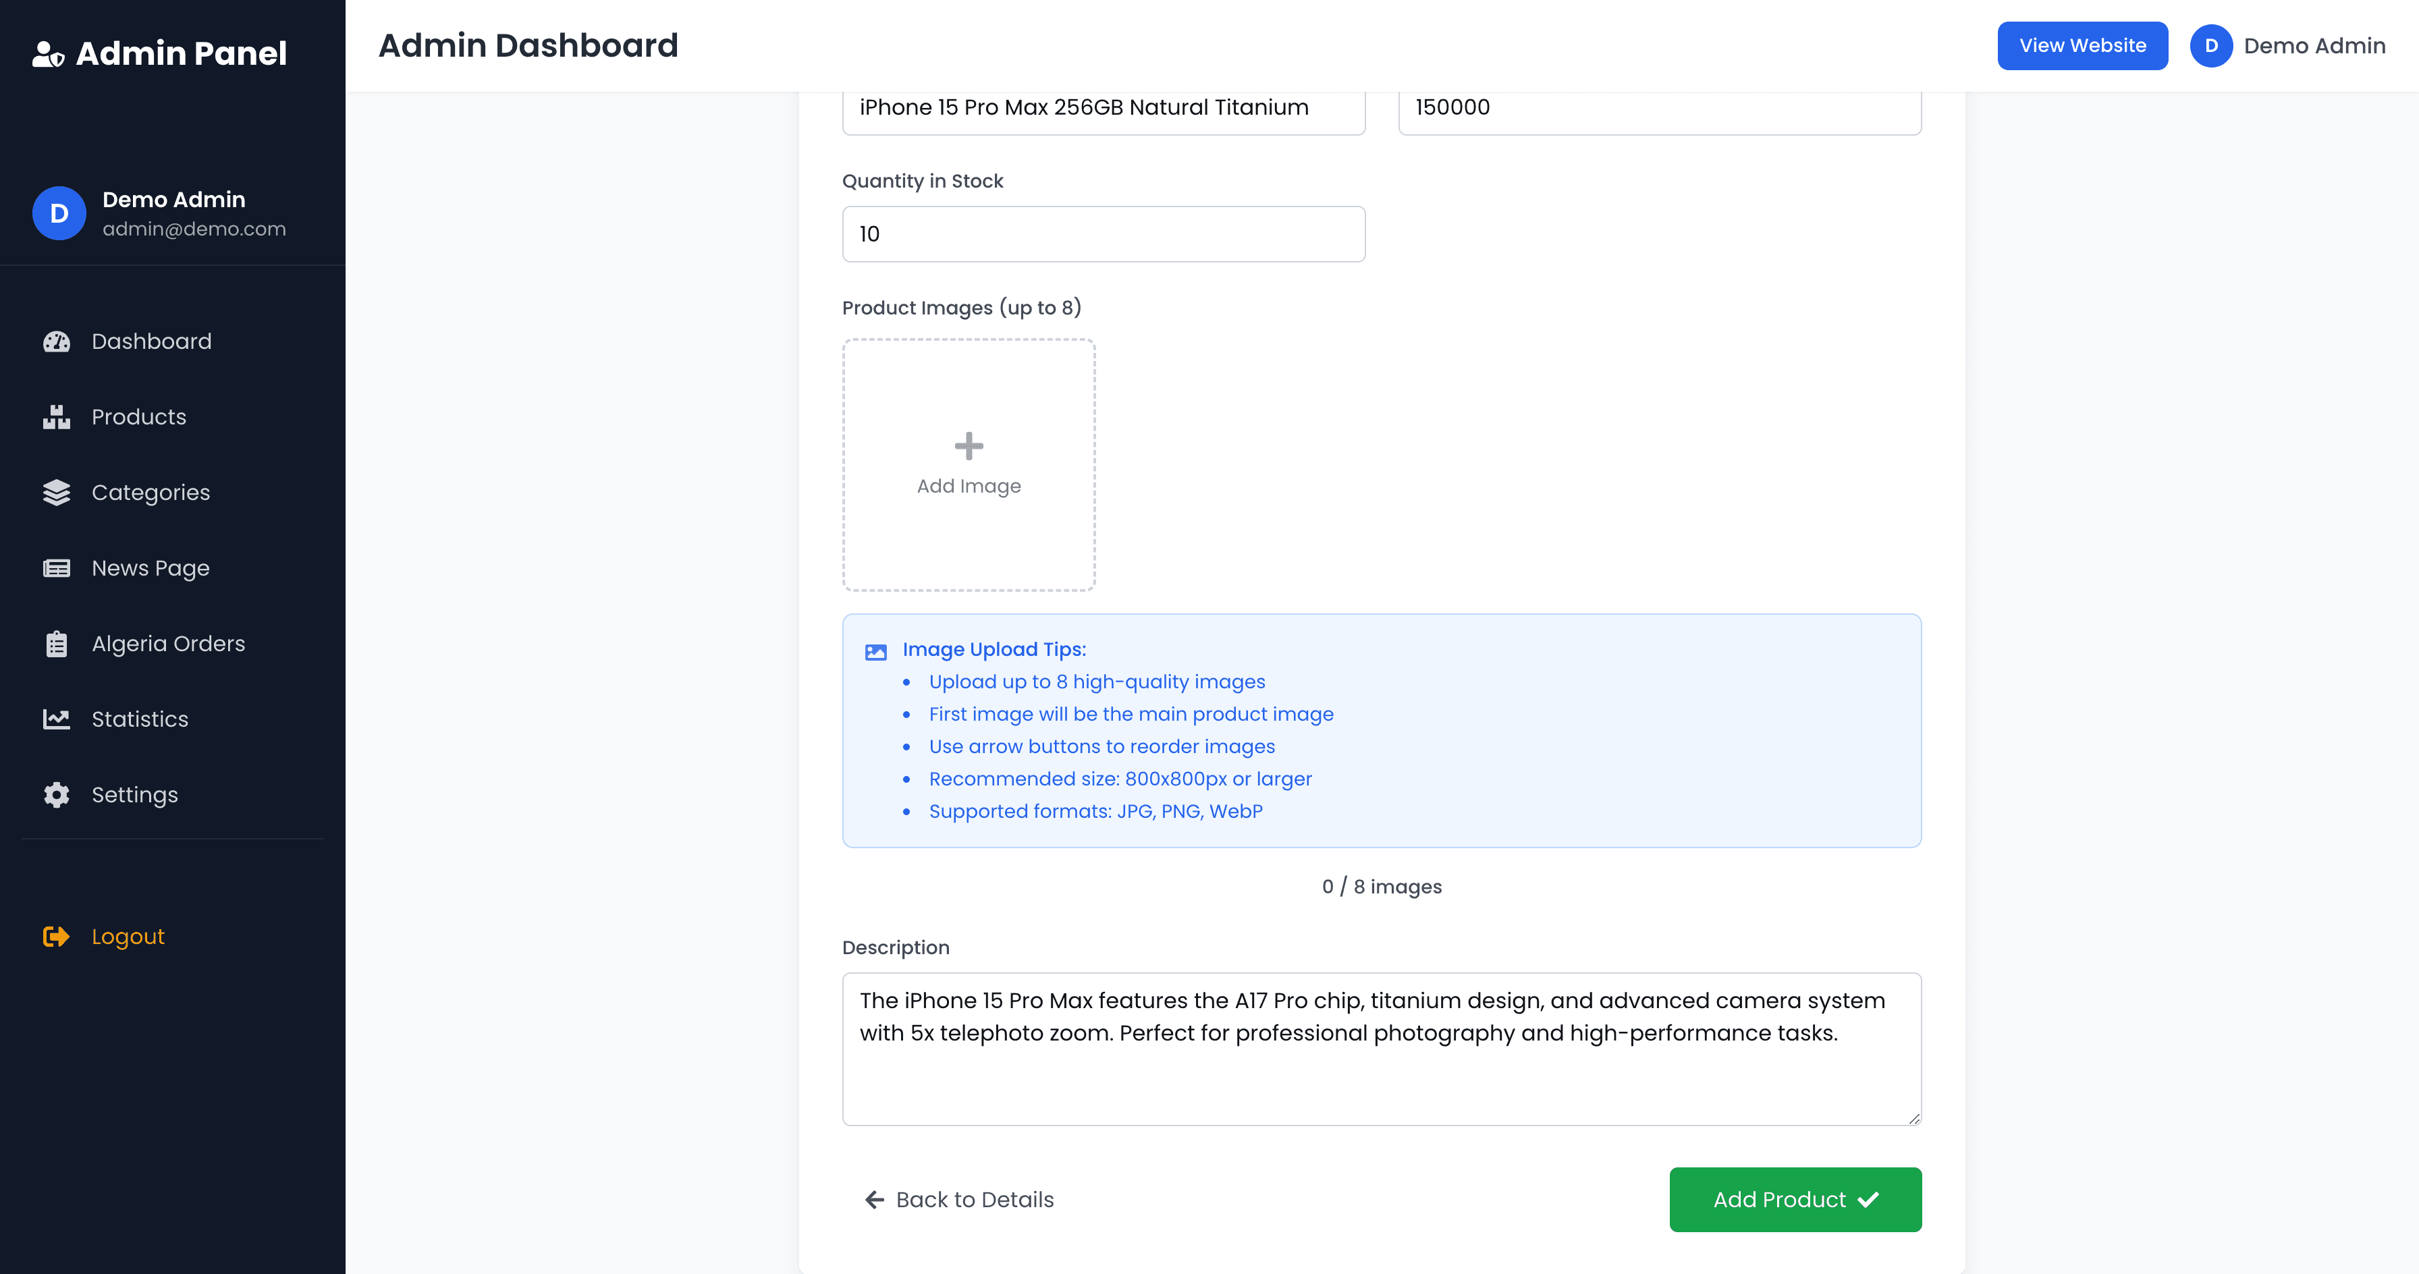Click the product name input field
Image resolution: width=2419 pixels, height=1274 pixels.
(x=1104, y=108)
